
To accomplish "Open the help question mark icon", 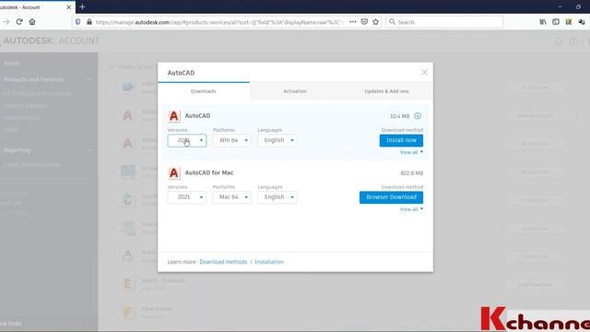I will coord(573,41).
